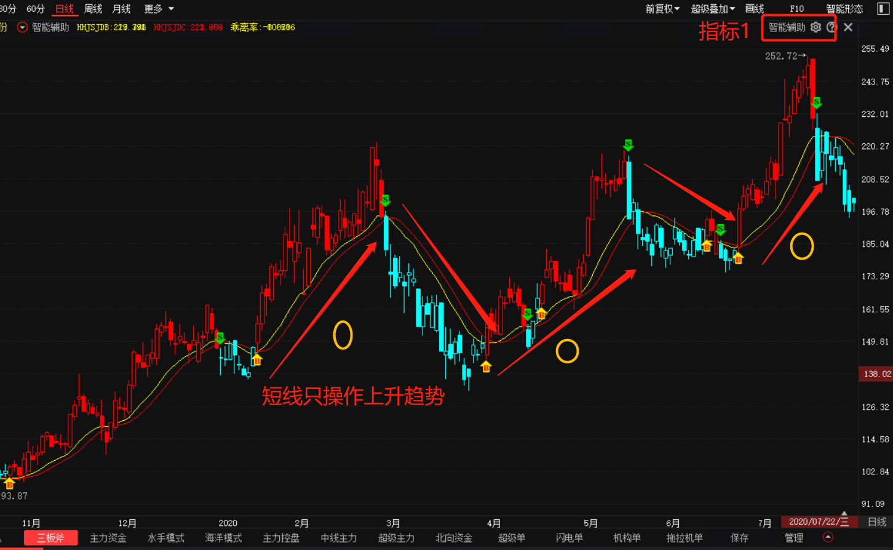Screen dimensions: 893x550
Task: Click the red HHJSJDC value readout
Action: click(x=188, y=27)
